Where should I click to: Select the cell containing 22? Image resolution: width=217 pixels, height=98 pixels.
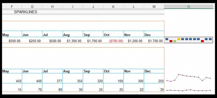click(134, 87)
